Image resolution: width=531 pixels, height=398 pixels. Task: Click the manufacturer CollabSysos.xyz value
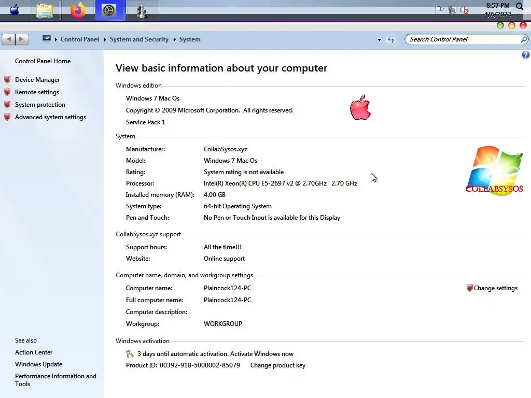coord(225,149)
